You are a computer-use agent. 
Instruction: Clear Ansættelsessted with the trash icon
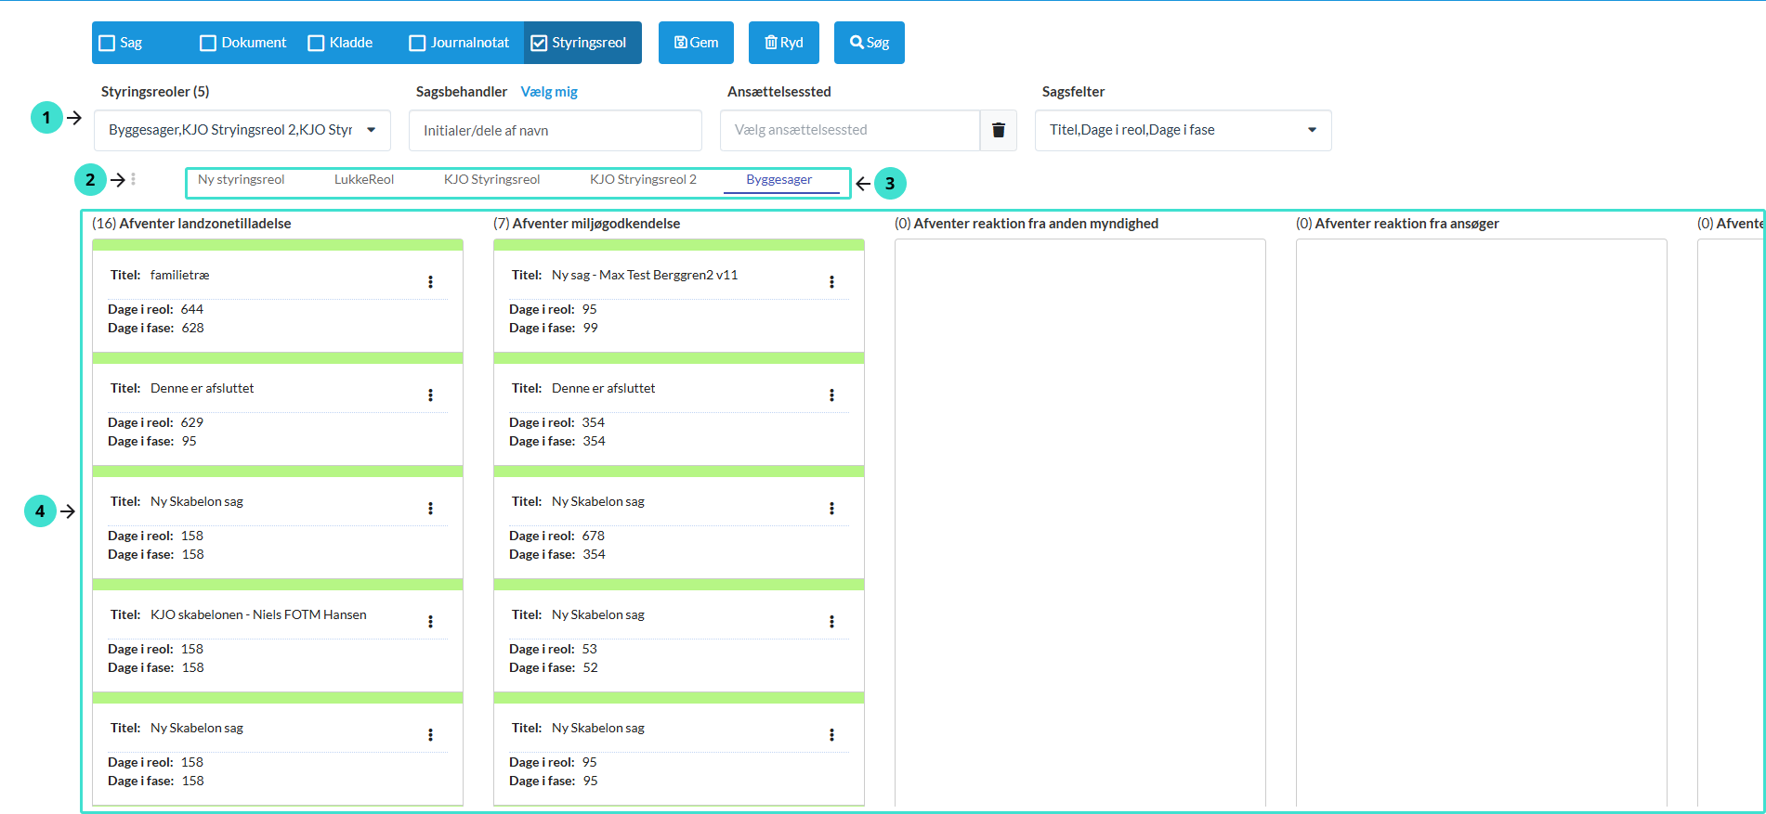coord(999,130)
